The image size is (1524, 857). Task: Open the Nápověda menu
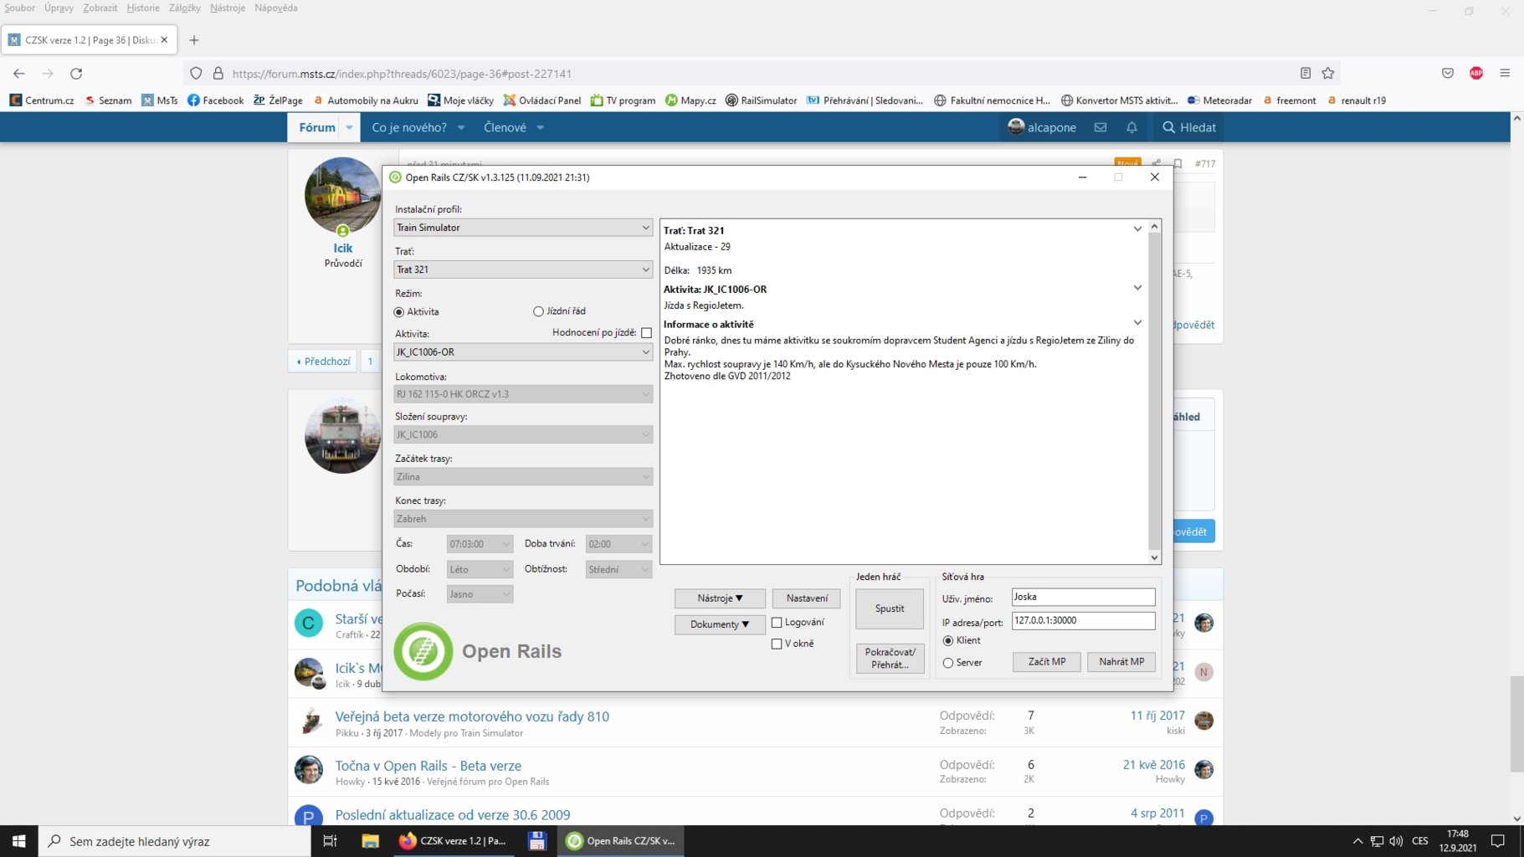click(276, 8)
